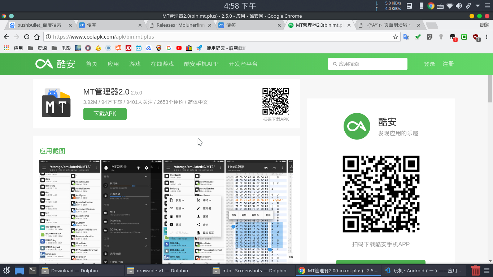Open 开发者平台 navigation link
The image size is (493, 277).
click(x=243, y=64)
